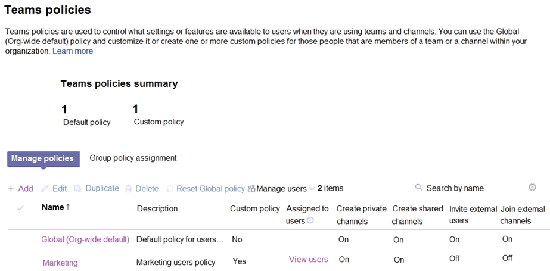Screen dimensions: 550x271
Task: Expand the Manage users dropdown chevron
Action: pos(312,189)
